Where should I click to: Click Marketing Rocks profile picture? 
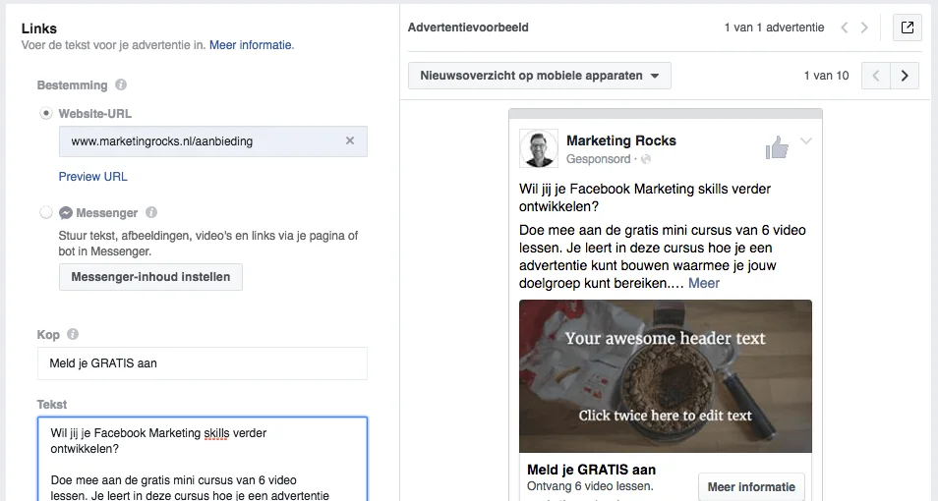tap(538, 148)
